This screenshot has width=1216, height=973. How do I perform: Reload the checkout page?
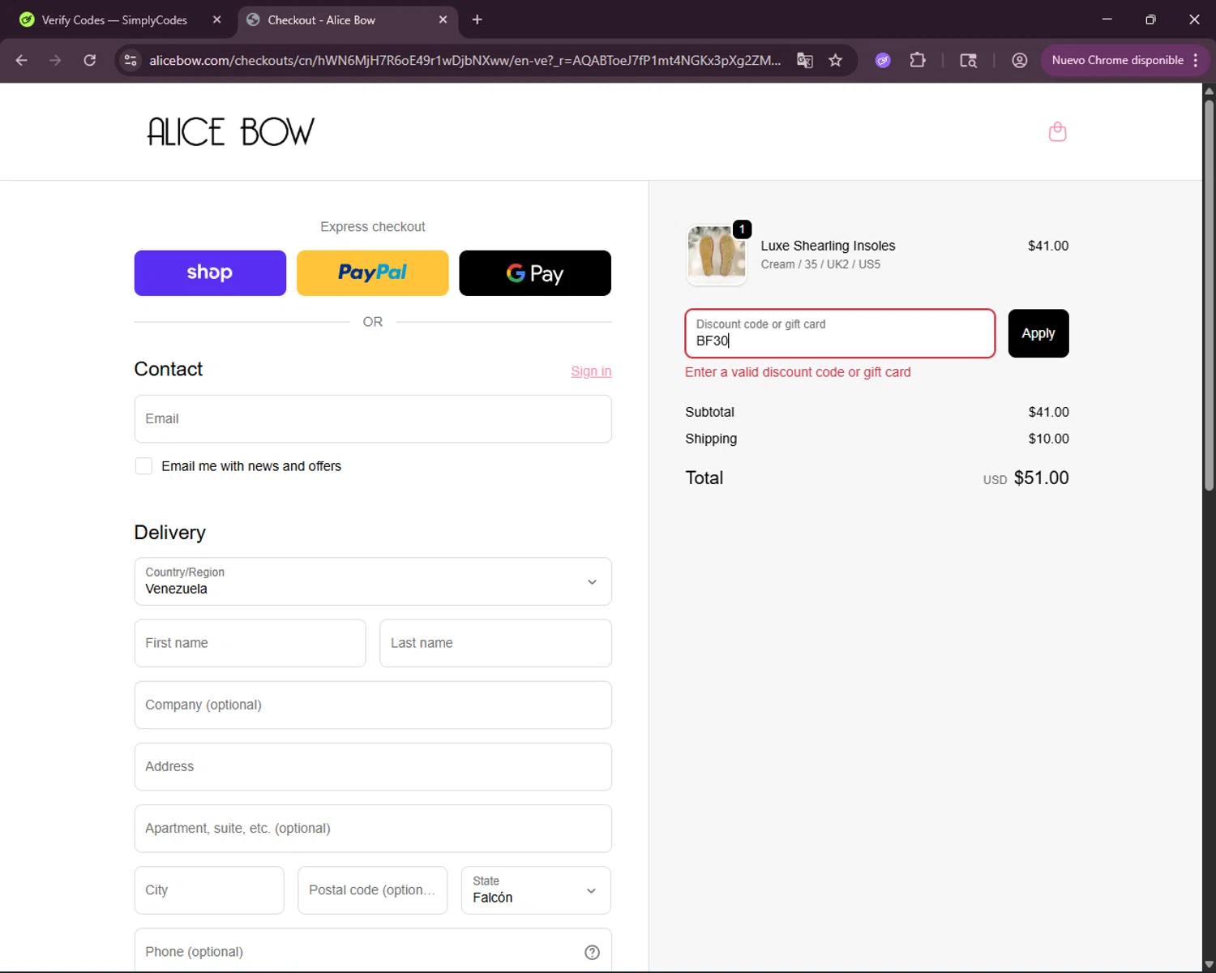coord(90,60)
